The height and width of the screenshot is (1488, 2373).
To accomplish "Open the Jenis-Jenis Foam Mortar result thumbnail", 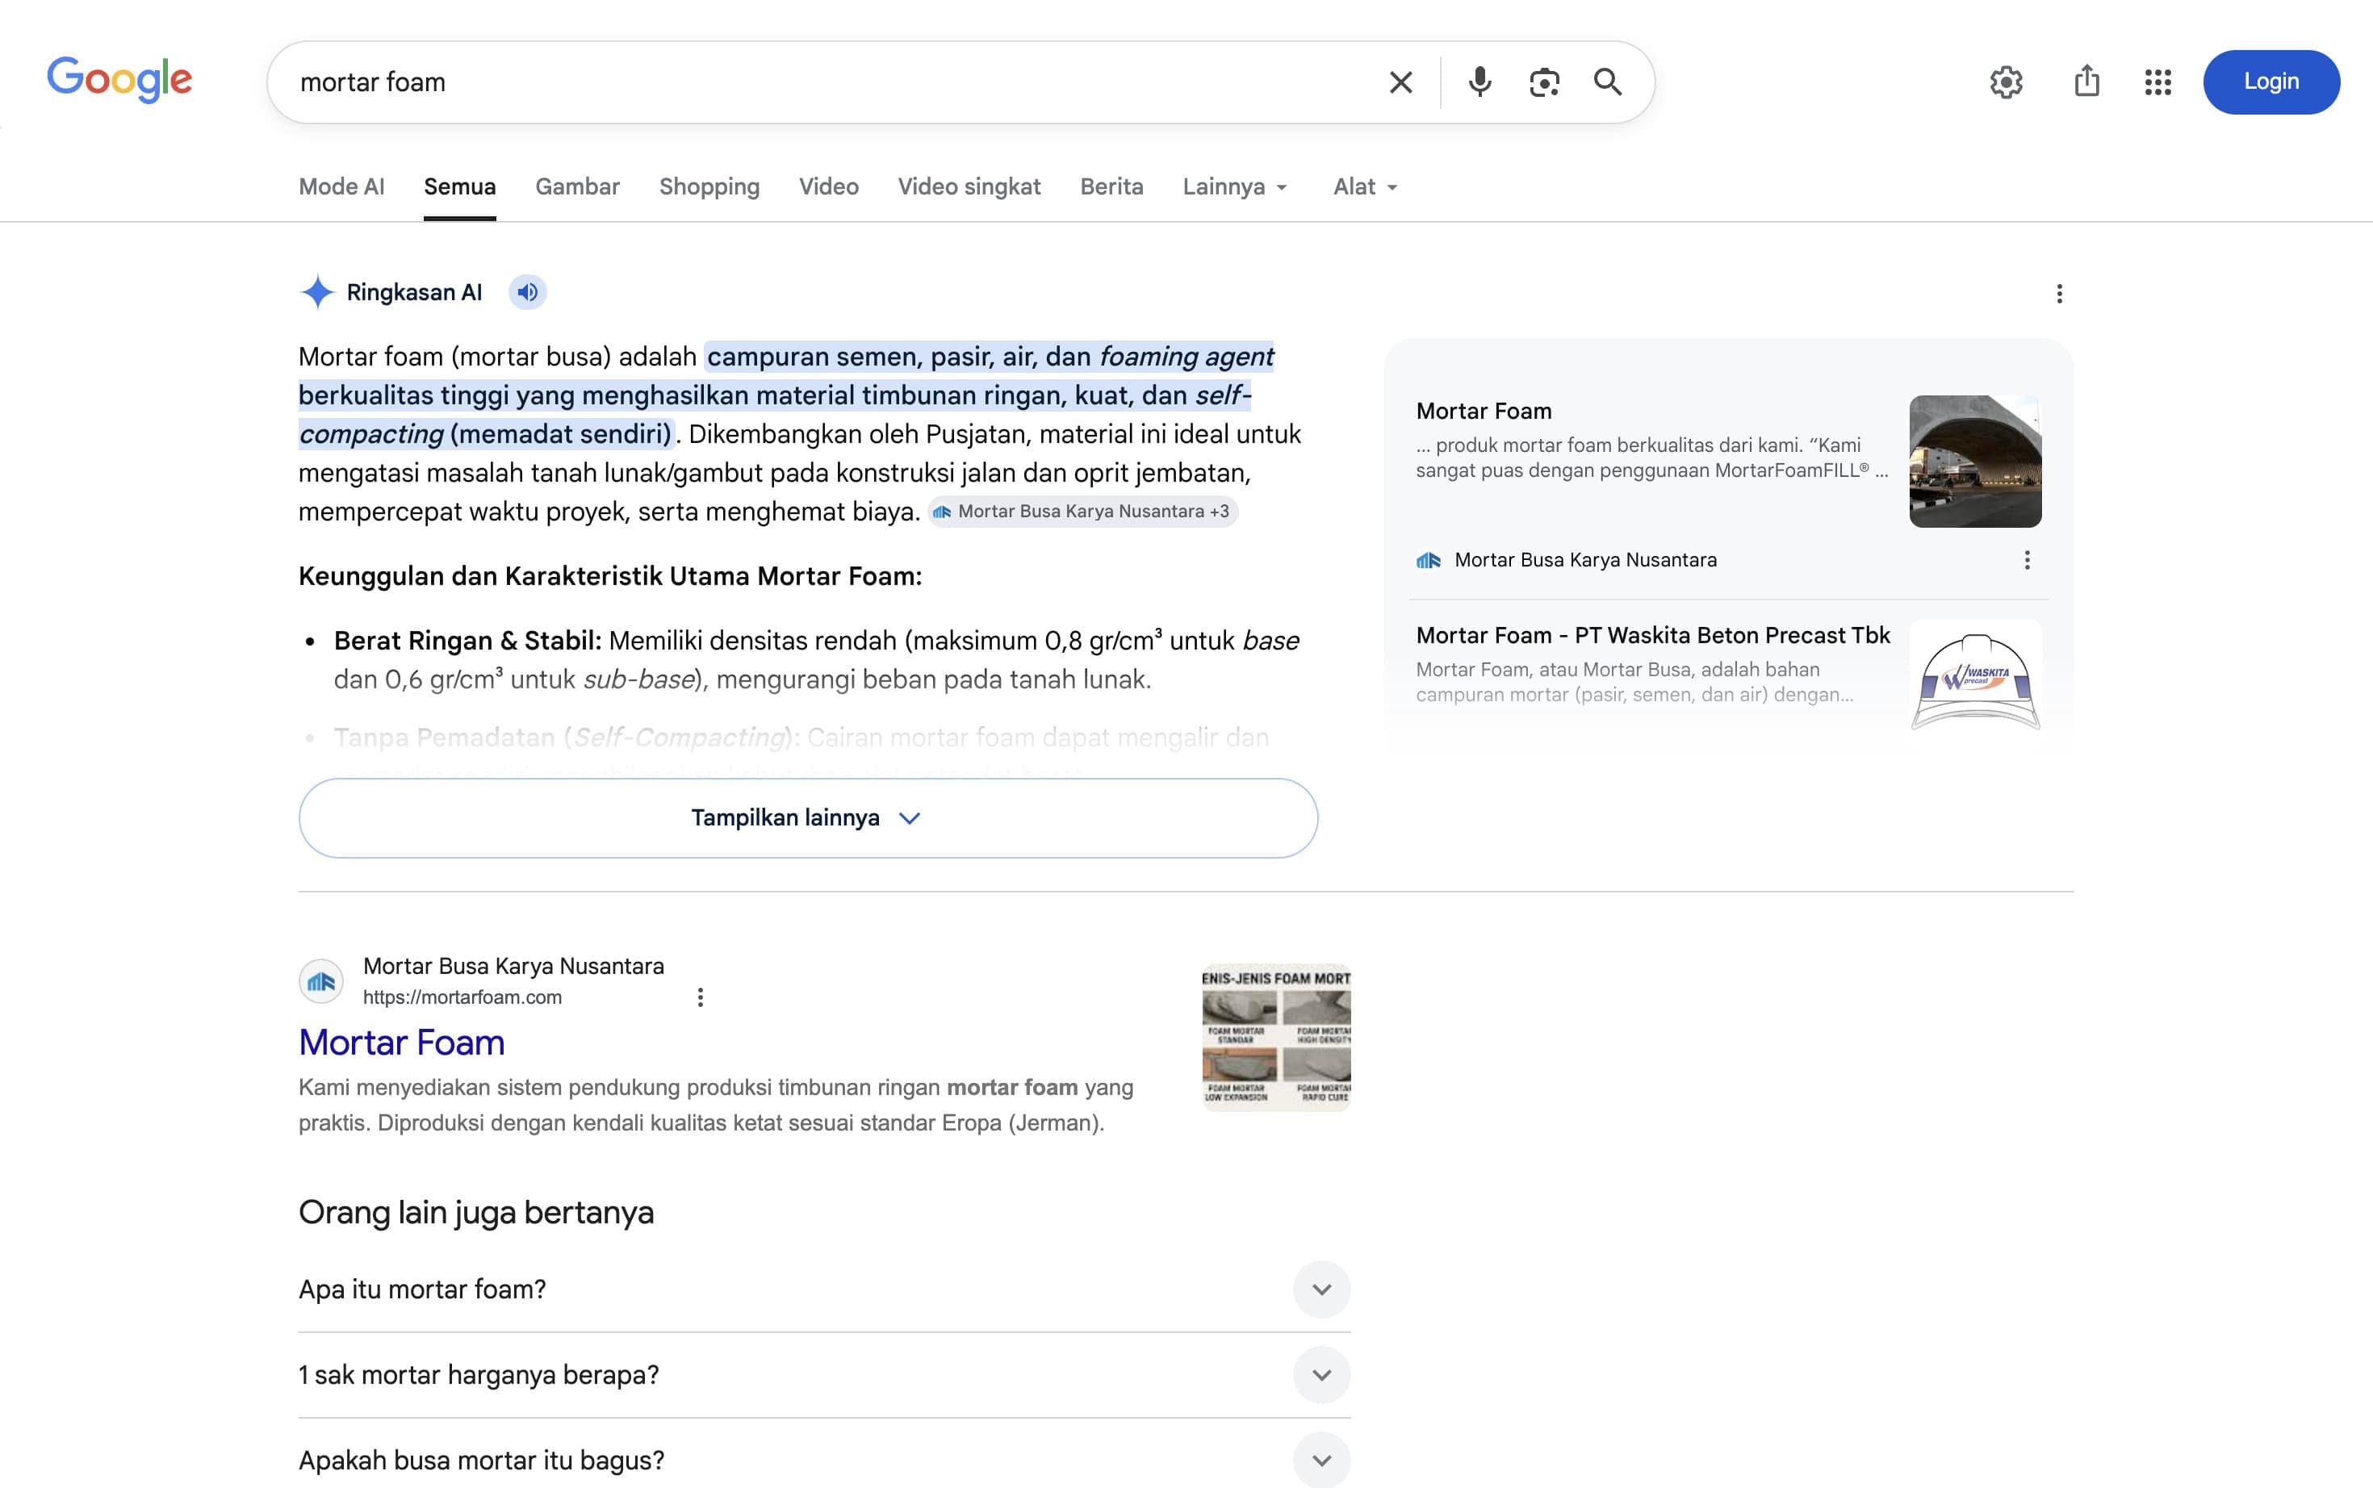I will (1275, 1037).
